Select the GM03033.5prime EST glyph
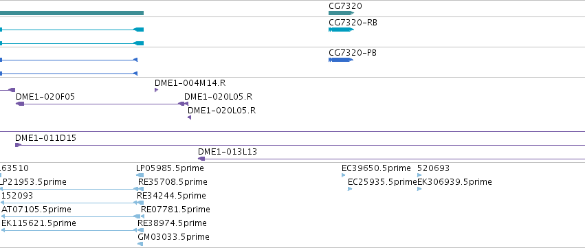 [140, 244]
